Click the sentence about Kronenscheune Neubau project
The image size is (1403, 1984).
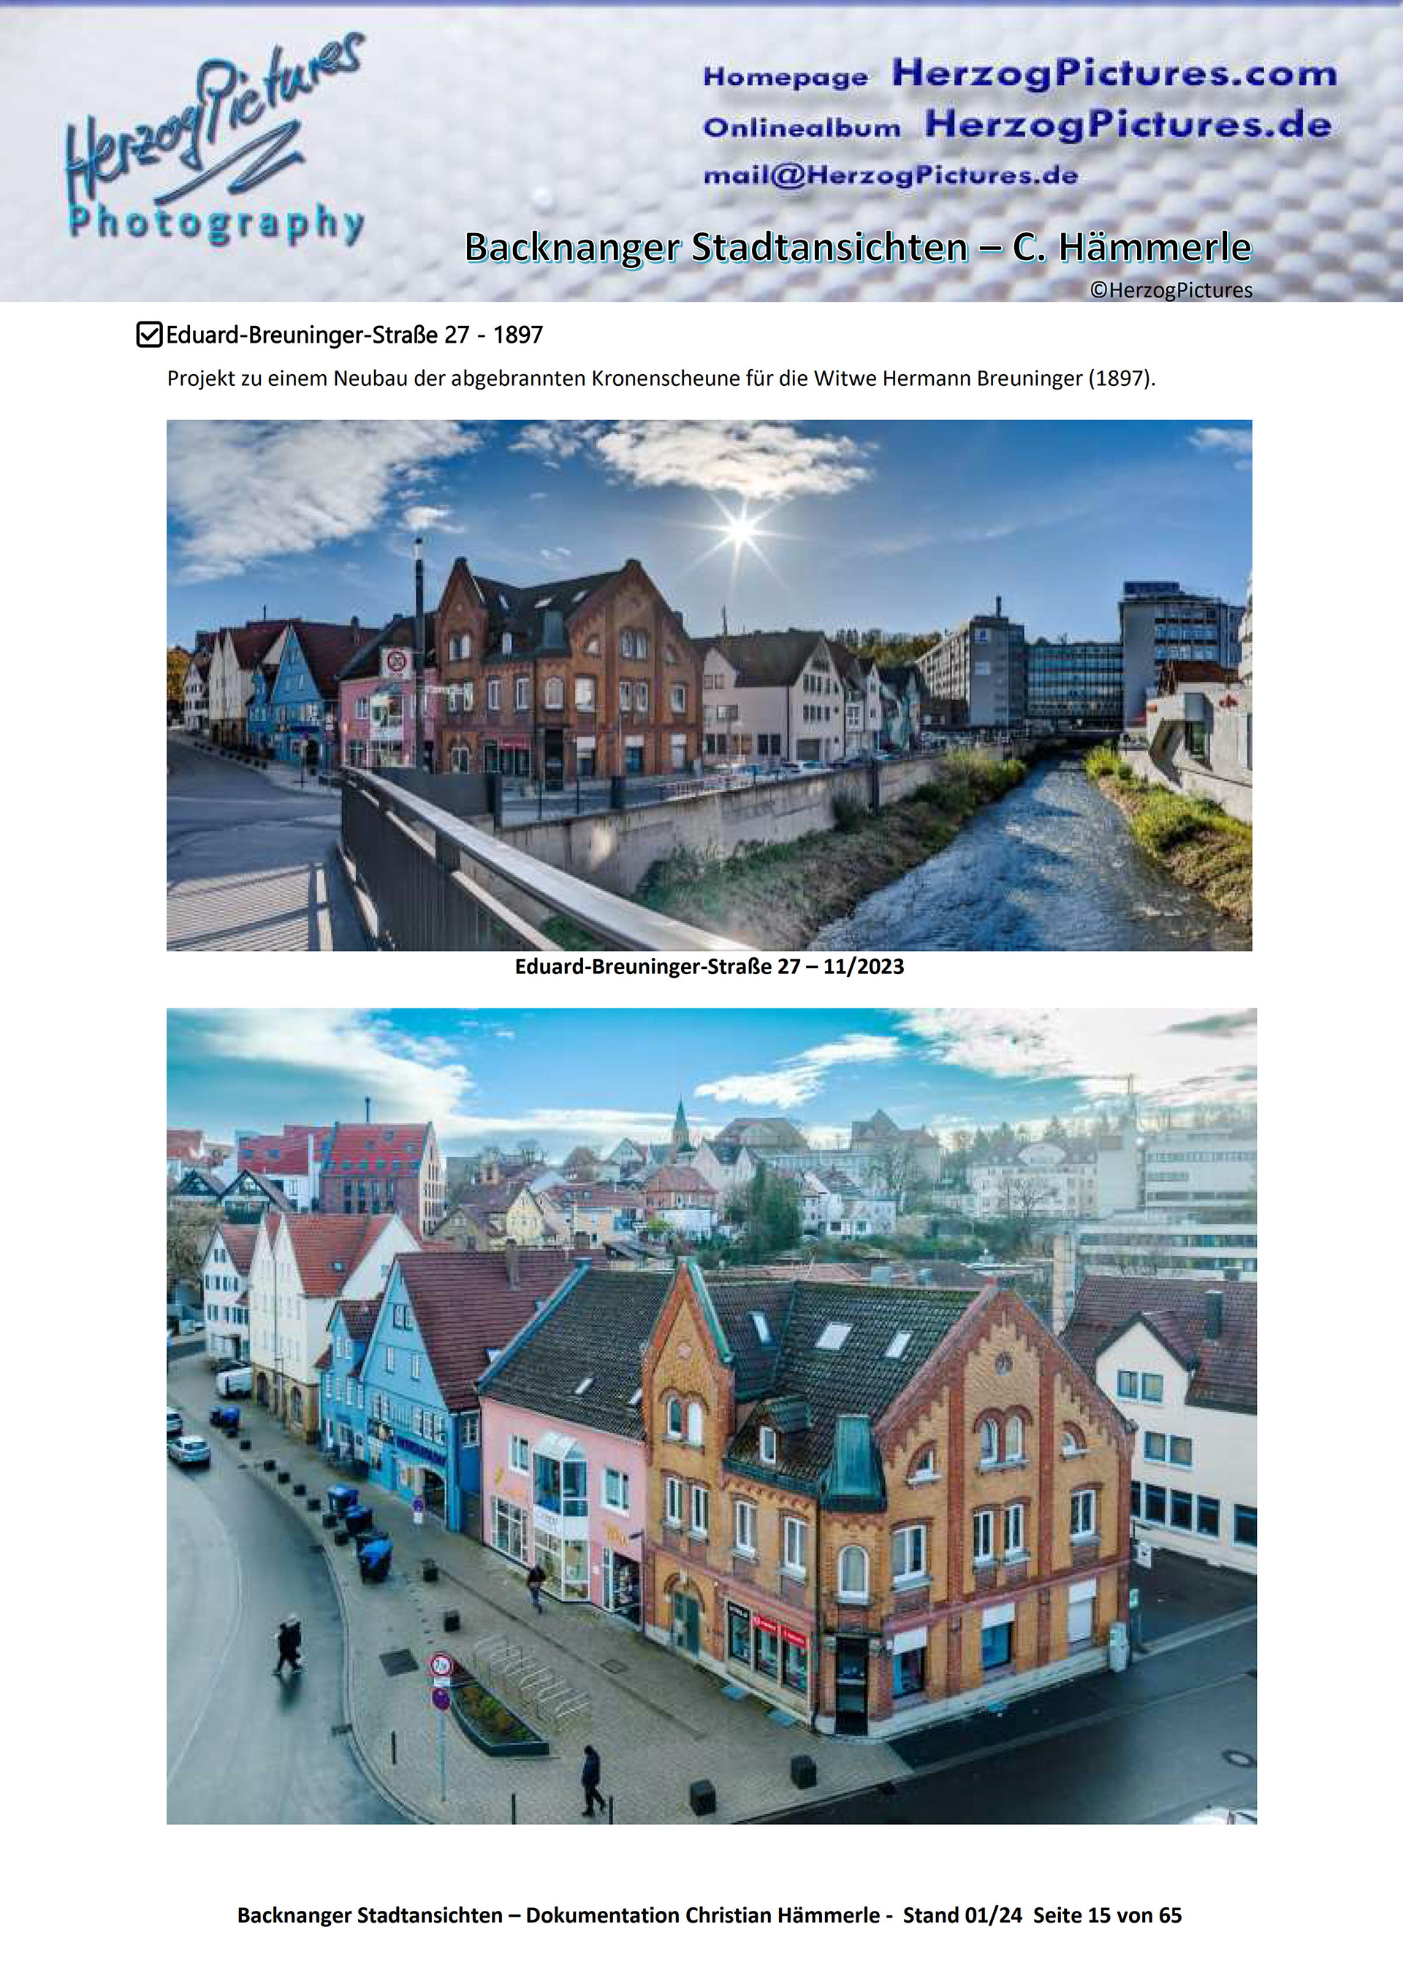click(x=661, y=379)
